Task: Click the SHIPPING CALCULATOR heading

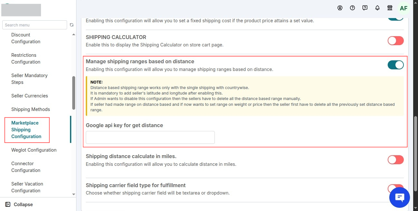Action: (x=116, y=37)
